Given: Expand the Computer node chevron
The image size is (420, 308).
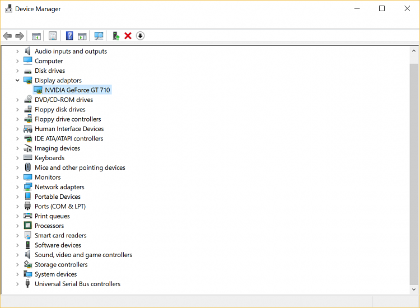Looking at the screenshot, I should (17, 61).
